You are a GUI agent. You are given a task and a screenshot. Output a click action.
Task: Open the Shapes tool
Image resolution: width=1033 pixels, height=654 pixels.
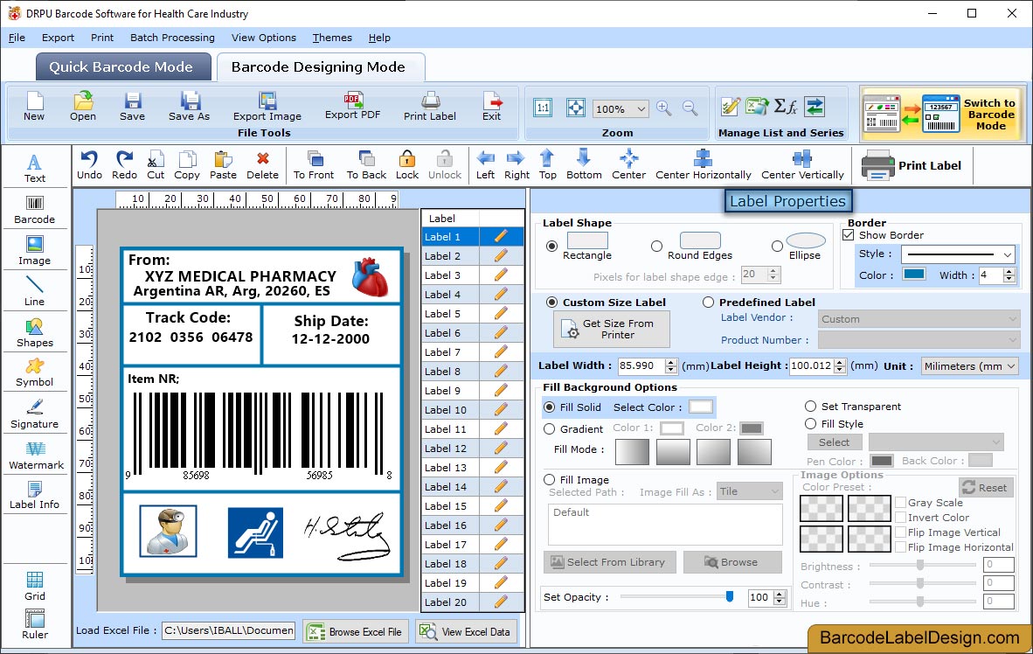34,333
